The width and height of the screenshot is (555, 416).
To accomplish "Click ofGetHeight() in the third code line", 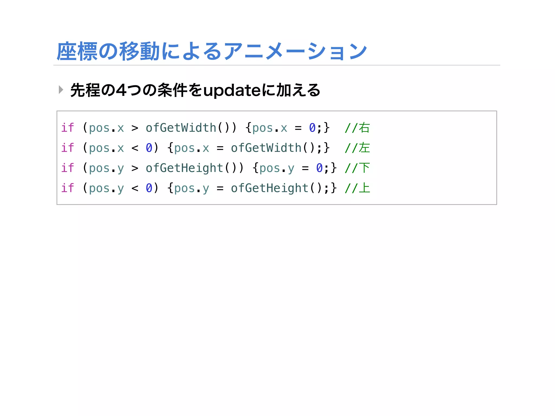I will click(x=191, y=168).
